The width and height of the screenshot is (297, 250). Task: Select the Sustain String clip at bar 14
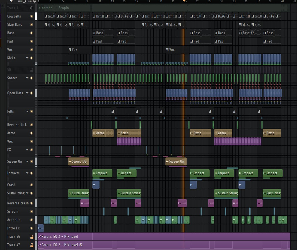129,193
